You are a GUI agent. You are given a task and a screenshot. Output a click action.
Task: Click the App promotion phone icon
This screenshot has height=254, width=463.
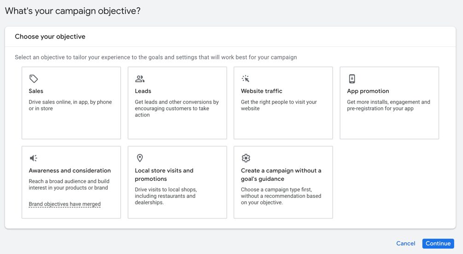coord(352,79)
